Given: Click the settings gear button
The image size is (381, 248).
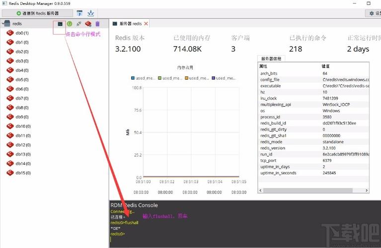Looking at the screenshot, I should 374,13.
